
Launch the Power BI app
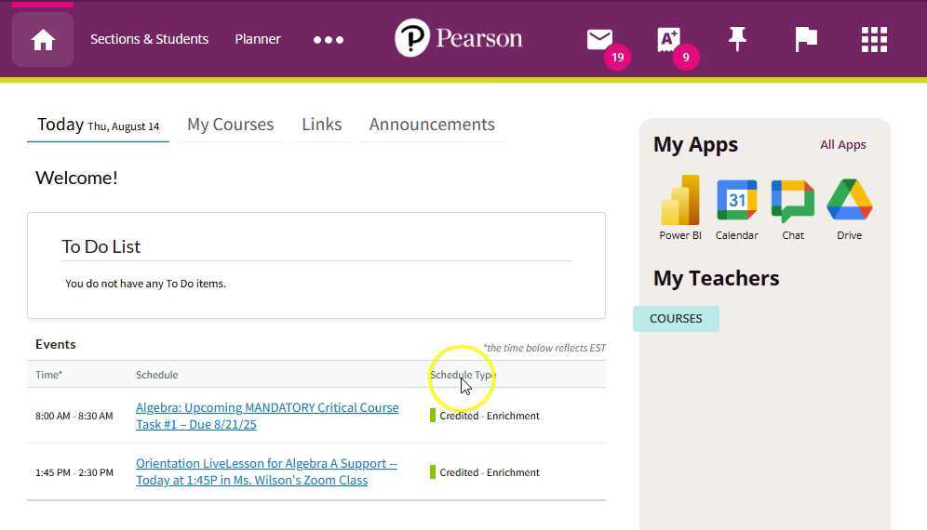pyautogui.click(x=679, y=208)
